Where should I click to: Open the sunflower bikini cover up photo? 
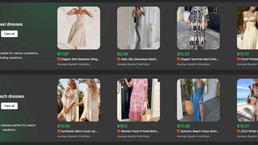pyautogui.click(x=79, y=100)
